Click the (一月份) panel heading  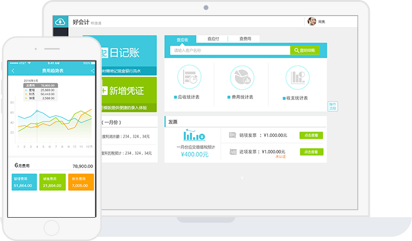(111, 122)
